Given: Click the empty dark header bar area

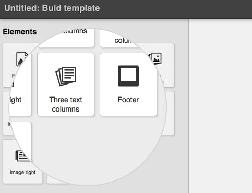Looking at the screenshot, I should (x=176, y=9).
